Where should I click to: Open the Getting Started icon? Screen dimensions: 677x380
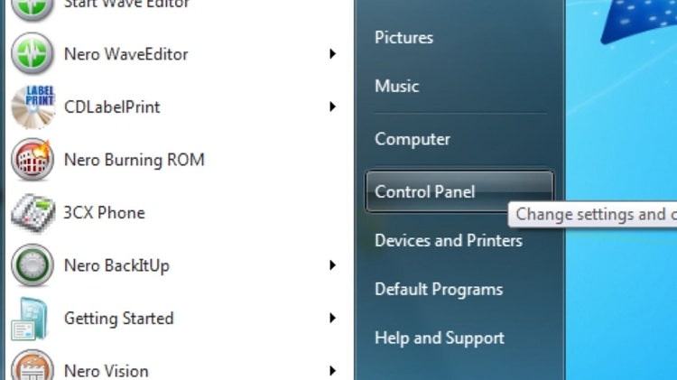pyautogui.click(x=29, y=319)
